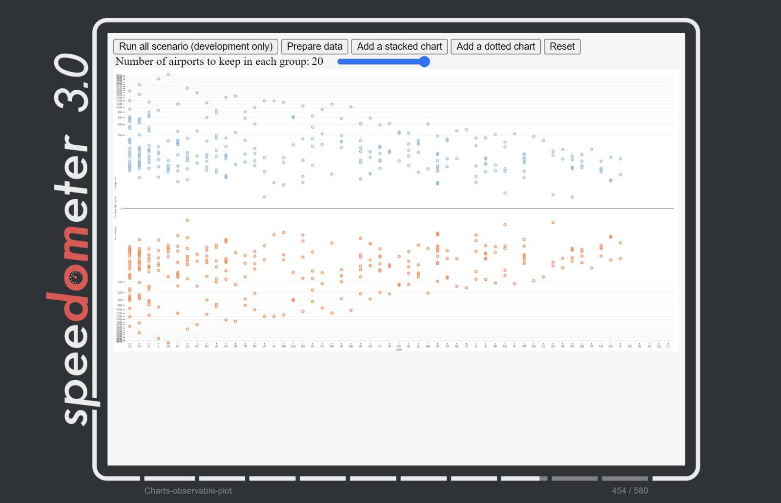
Task: Click the airports slider track
Action: [383, 61]
